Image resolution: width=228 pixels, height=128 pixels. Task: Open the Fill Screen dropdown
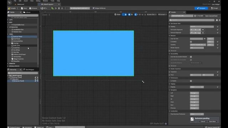(x=162, y=15)
